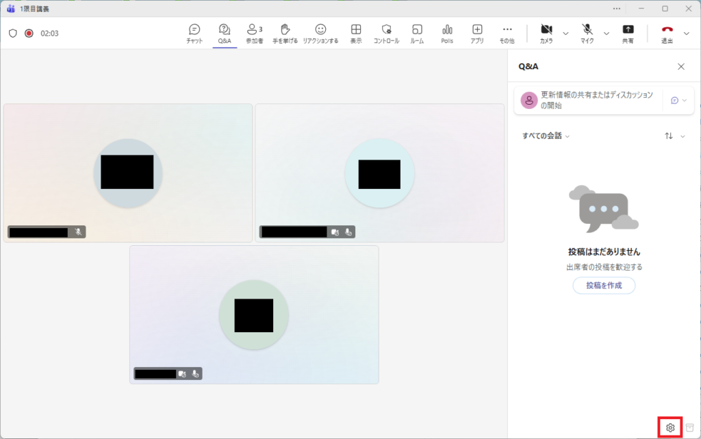Select the Q&A tab in toolbar
Screen dimensions: 701x439
click(x=225, y=33)
